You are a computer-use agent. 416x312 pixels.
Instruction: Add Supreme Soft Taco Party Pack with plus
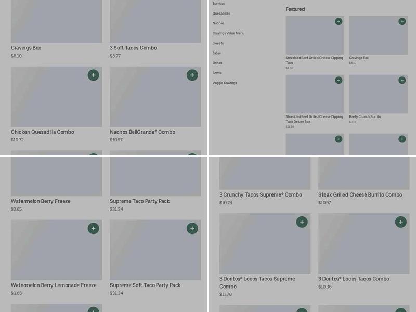pos(192,228)
